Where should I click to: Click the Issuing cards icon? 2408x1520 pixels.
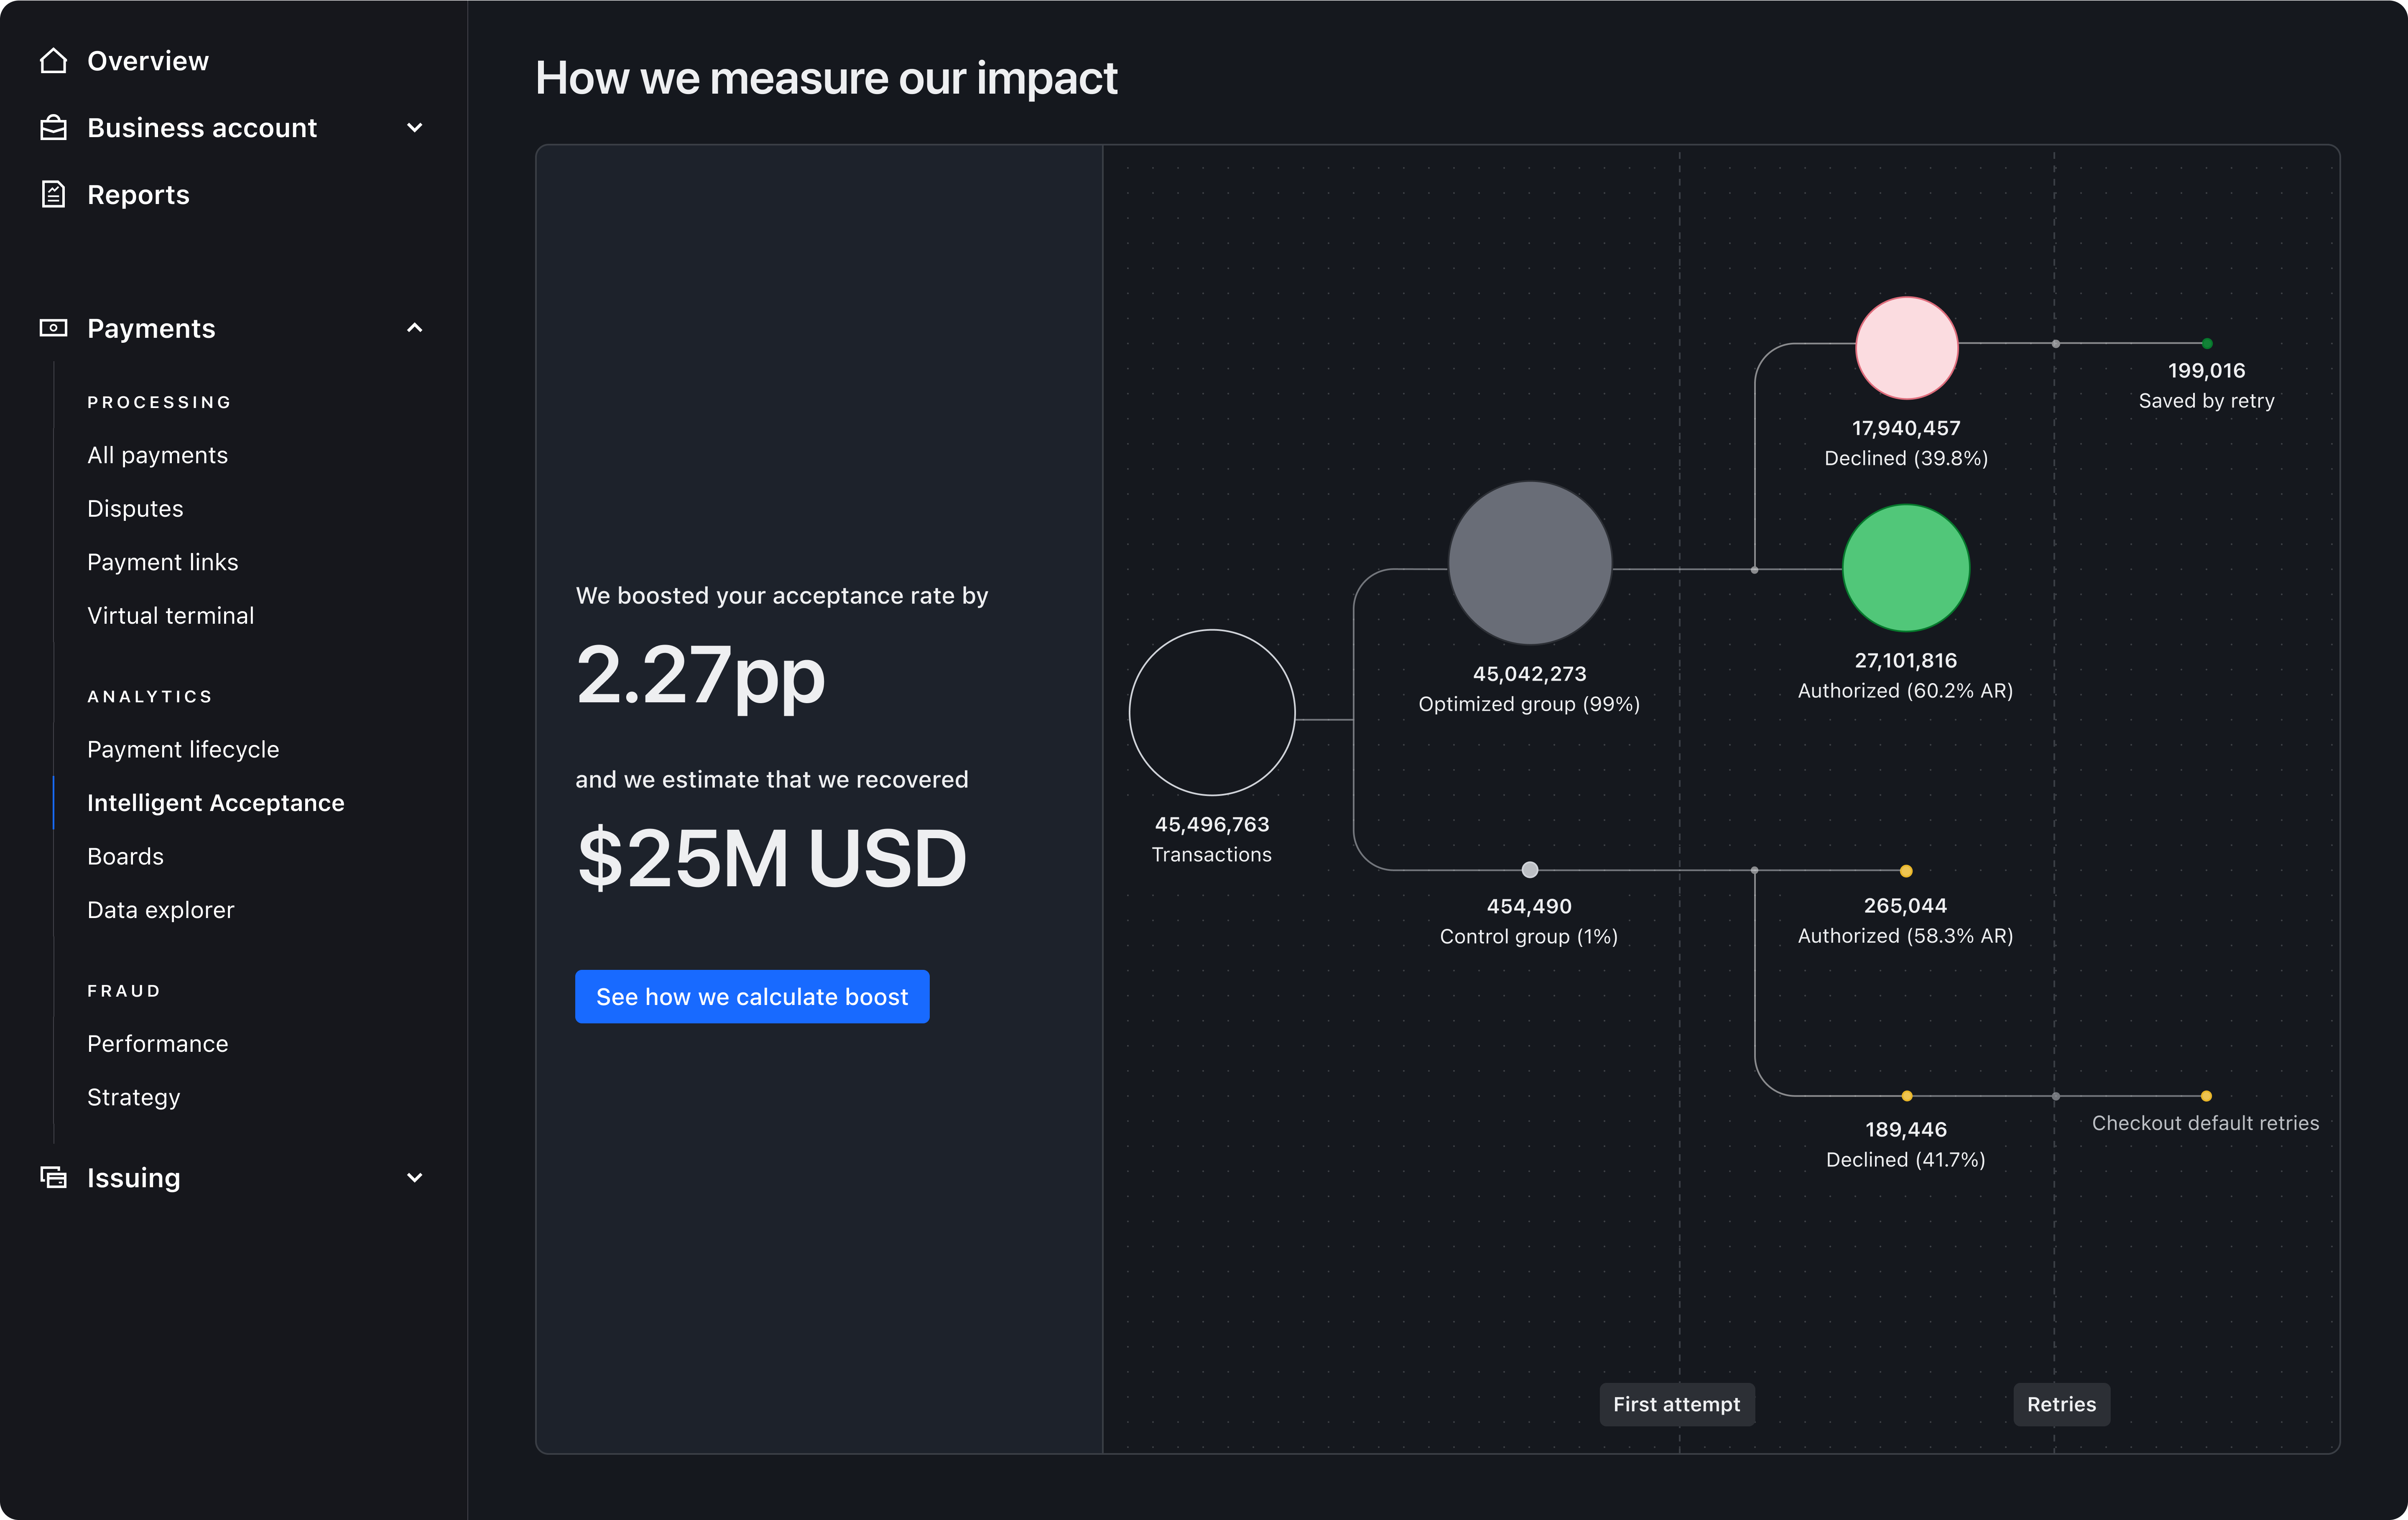53,1177
